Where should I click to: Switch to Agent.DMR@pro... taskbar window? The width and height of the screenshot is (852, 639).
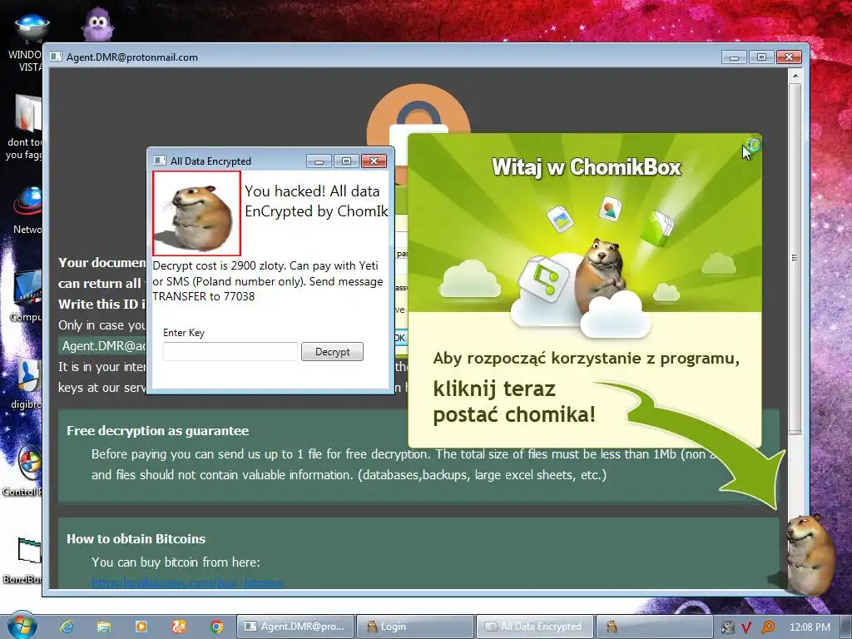[x=295, y=627]
